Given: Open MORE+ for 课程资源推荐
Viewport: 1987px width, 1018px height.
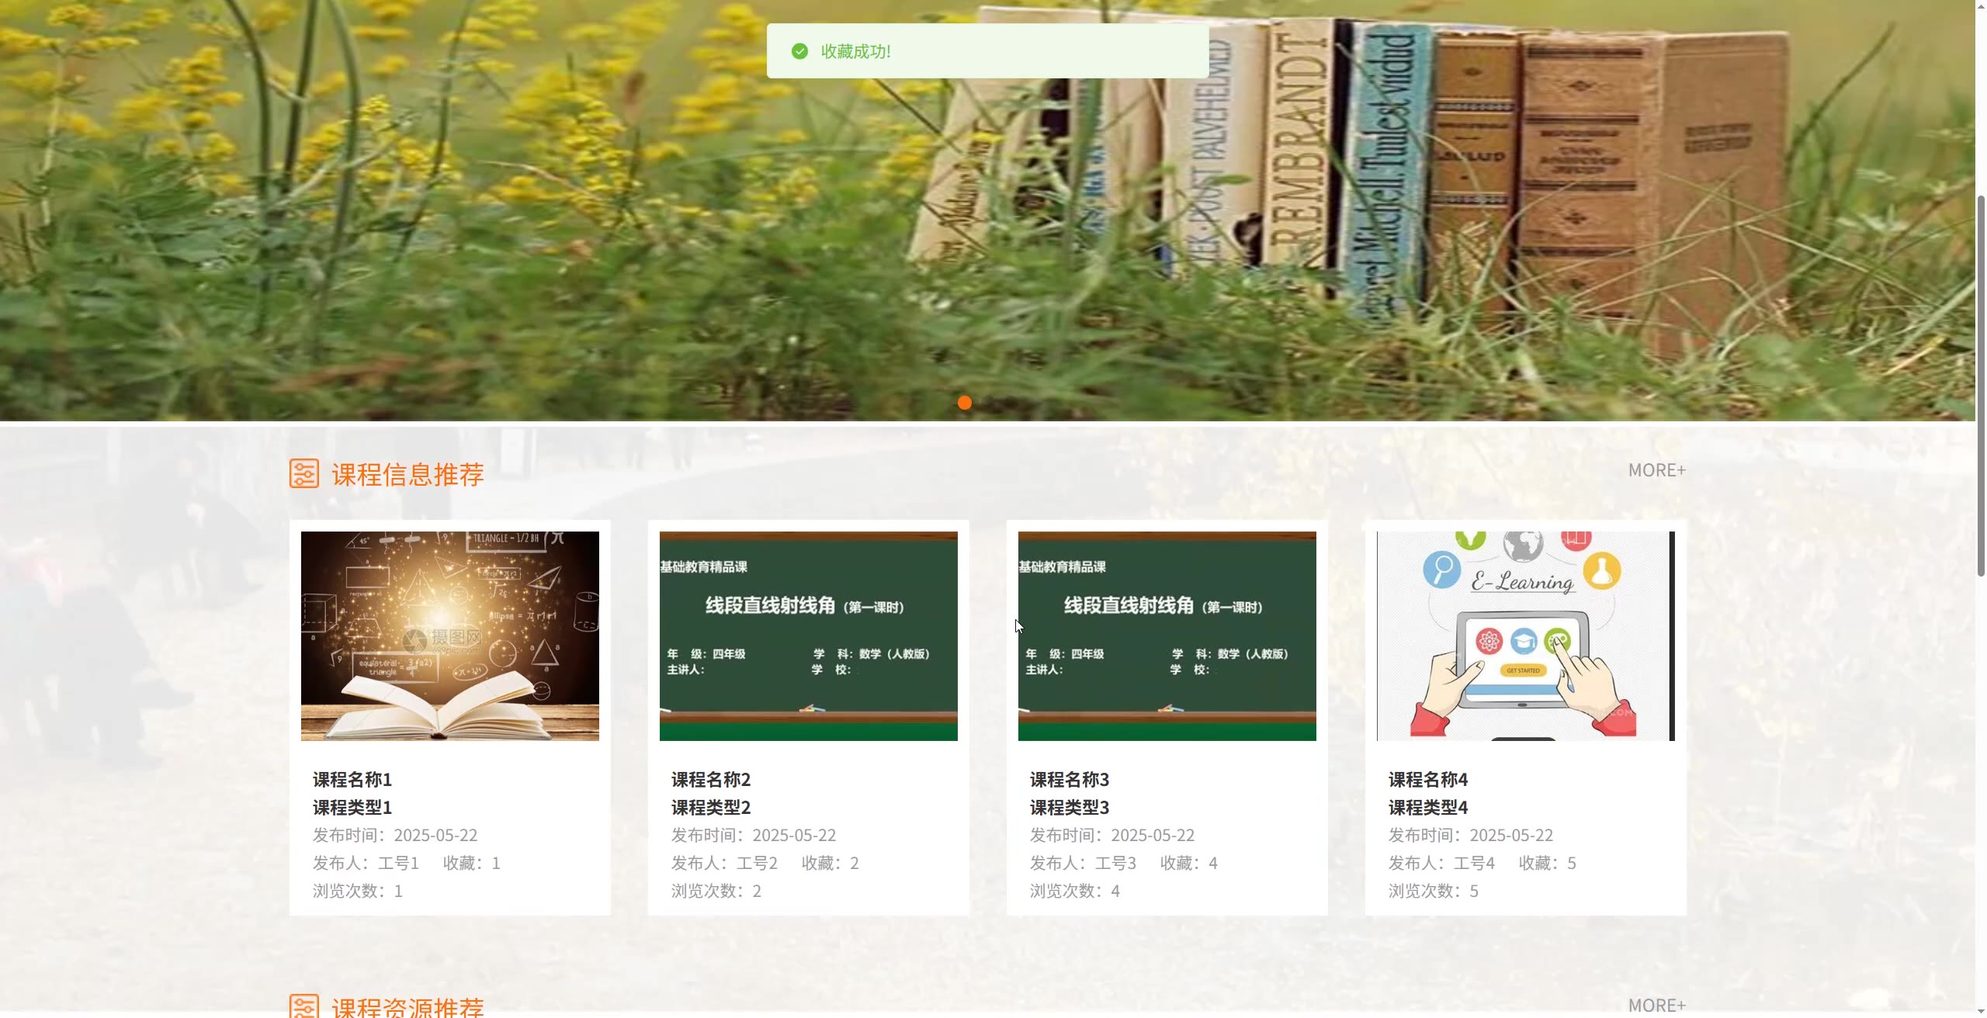Looking at the screenshot, I should coord(1656,1005).
